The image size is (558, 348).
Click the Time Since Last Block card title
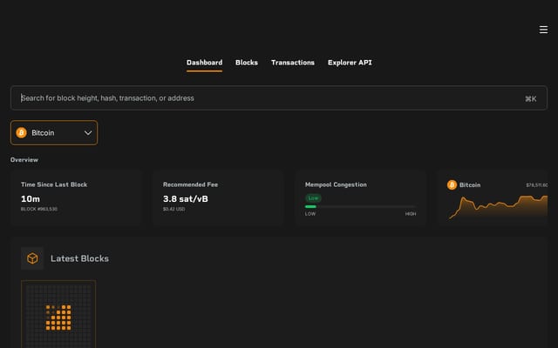(54, 184)
